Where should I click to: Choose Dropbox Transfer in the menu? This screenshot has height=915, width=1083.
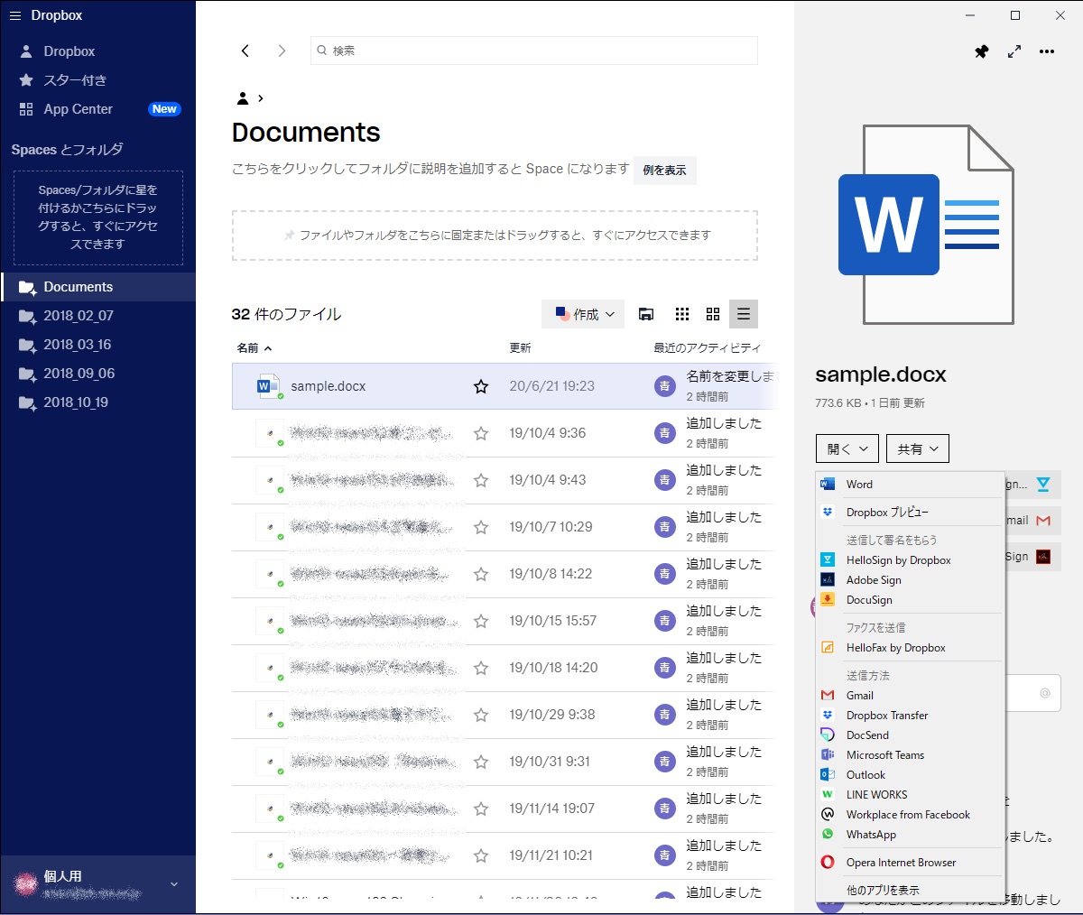point(910,716)
